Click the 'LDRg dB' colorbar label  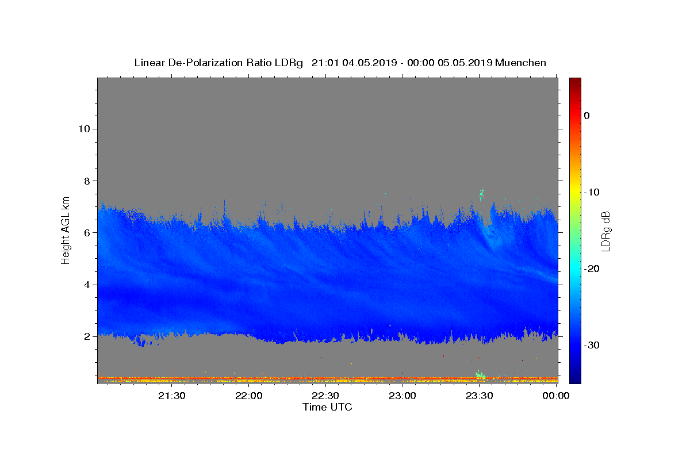tap(605, 231)
